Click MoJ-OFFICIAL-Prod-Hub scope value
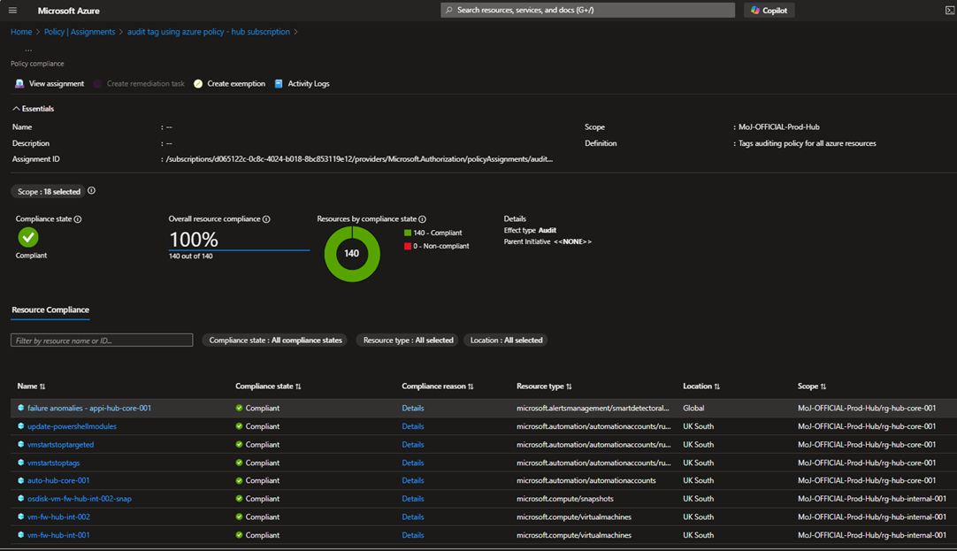The height and width of the screenshot is (551, 957). (x=779, y=127)
